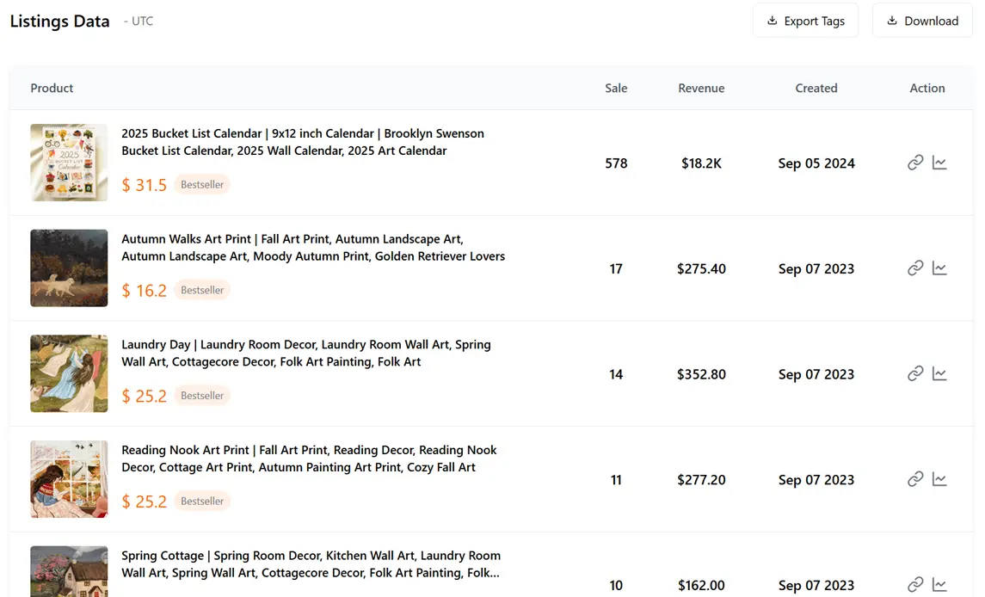Open the Spring Cottage product thumbnail
The height and width of the screenshot is (597, 985).
(x=69, y=571)
